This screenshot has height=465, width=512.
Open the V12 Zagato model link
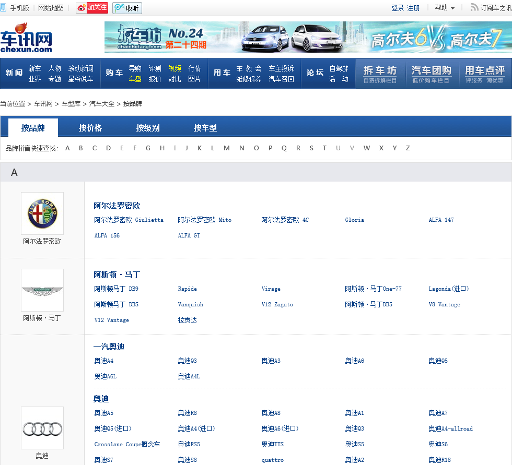pos(277,304)
